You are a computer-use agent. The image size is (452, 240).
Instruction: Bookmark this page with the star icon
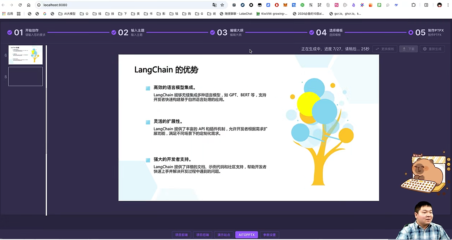click(x=222, y=5)
